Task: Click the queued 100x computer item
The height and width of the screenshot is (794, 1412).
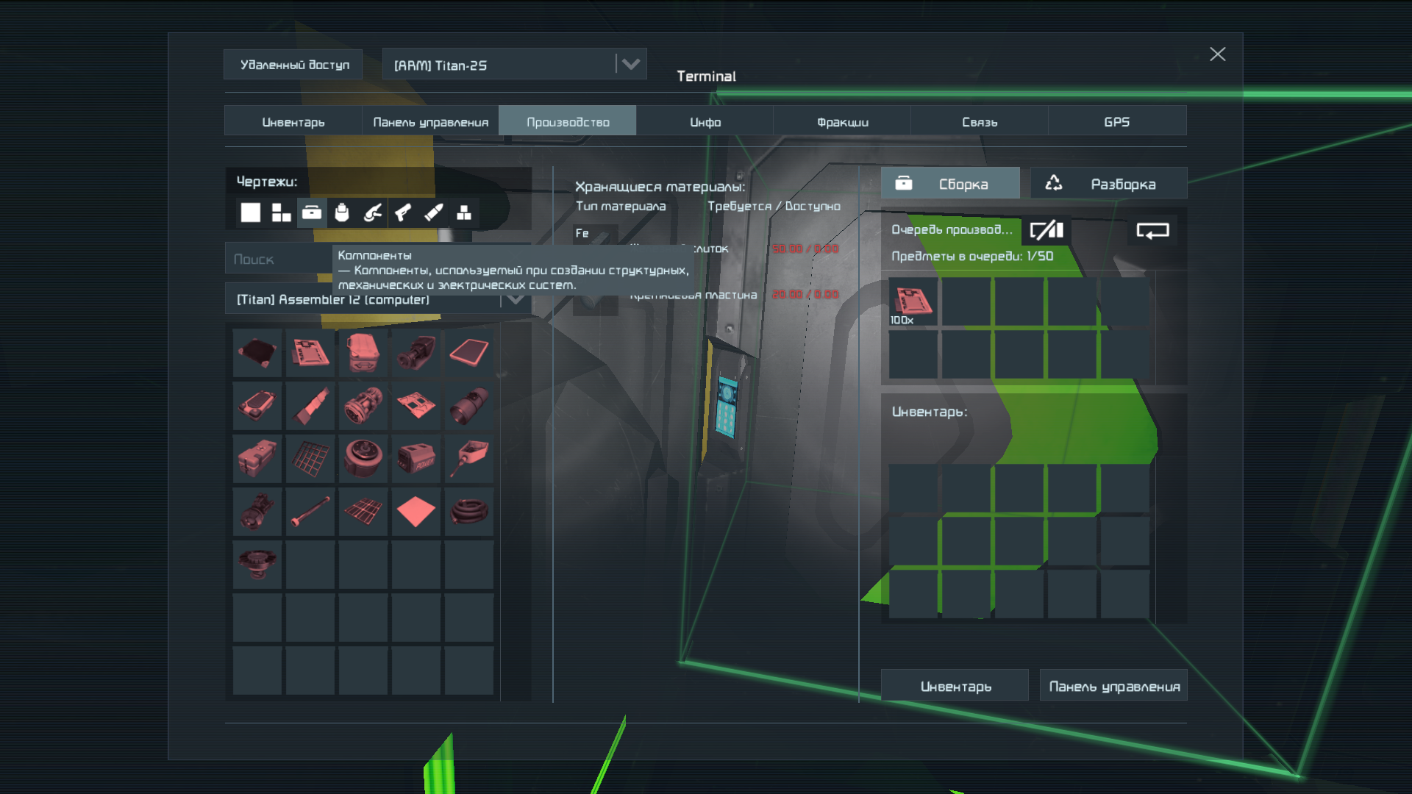Action: [913, 301]
